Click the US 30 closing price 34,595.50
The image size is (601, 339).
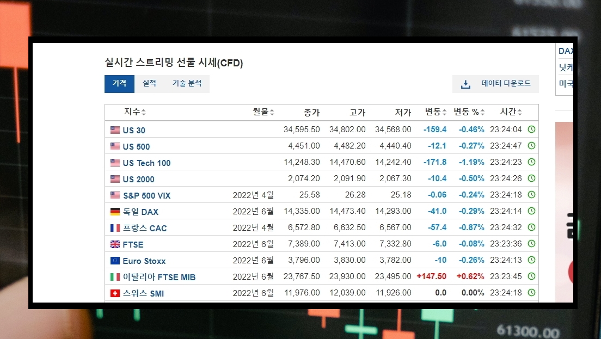click(x=301, y=130)
